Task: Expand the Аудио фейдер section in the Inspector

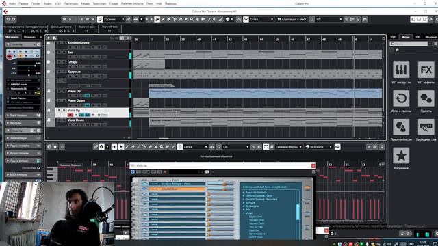Action: click(x=23, y=161)
